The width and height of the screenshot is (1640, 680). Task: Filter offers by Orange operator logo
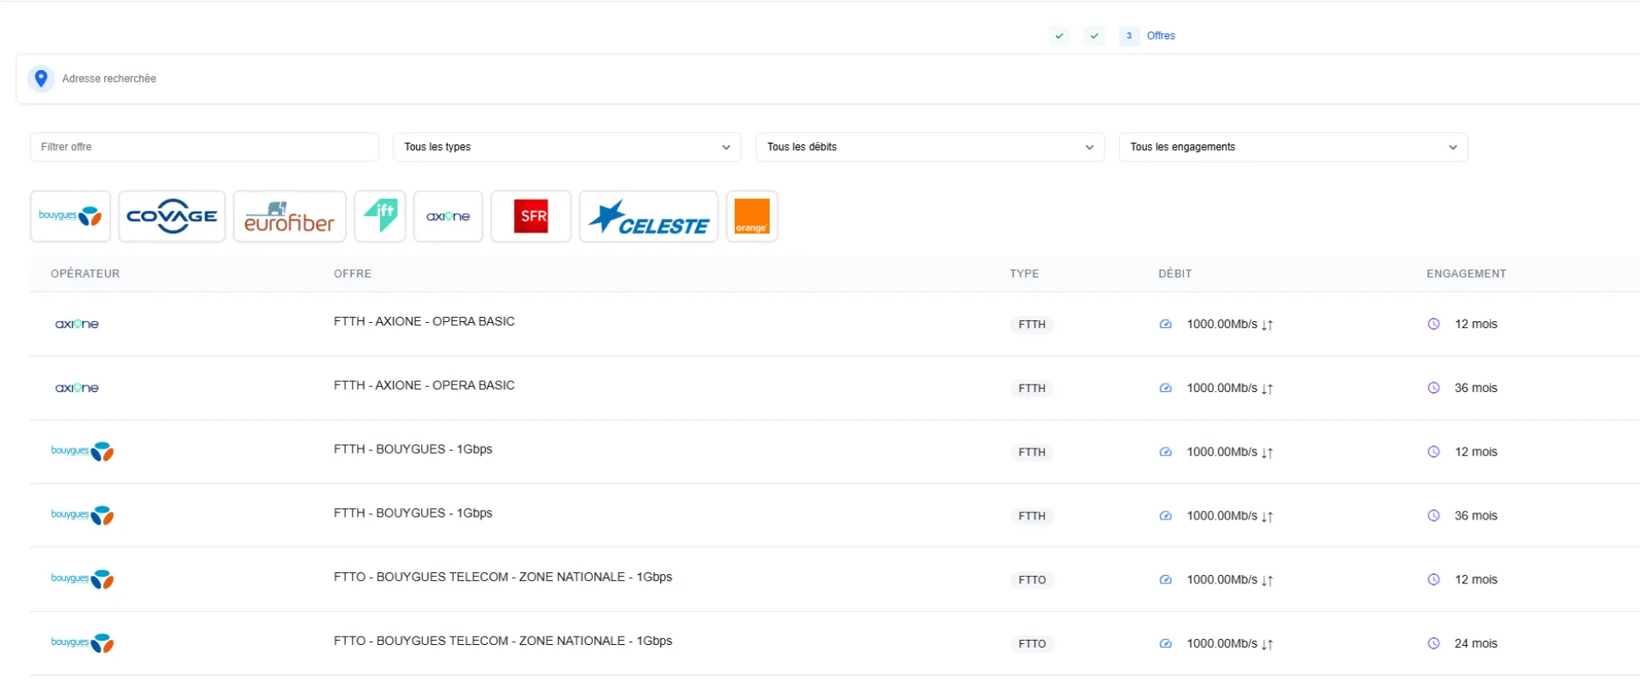(x=752, y=216)
